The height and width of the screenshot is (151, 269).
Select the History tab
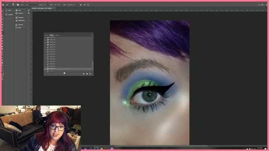coord(51,35)
